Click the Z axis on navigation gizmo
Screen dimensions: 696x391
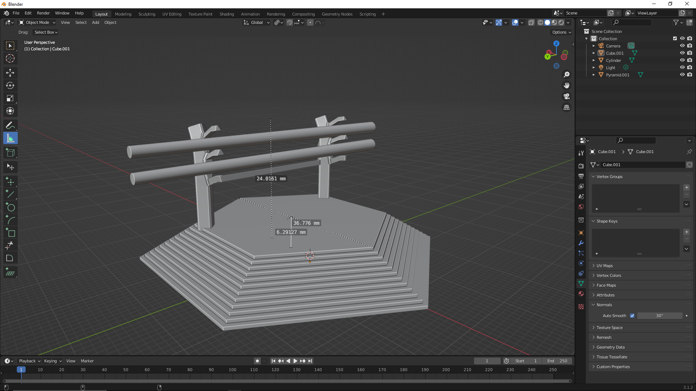coord(556,43)
